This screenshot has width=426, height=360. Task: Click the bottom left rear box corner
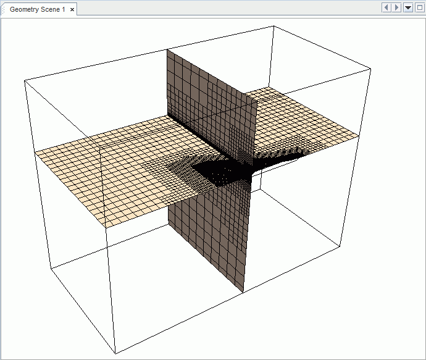tap(51, 267)
